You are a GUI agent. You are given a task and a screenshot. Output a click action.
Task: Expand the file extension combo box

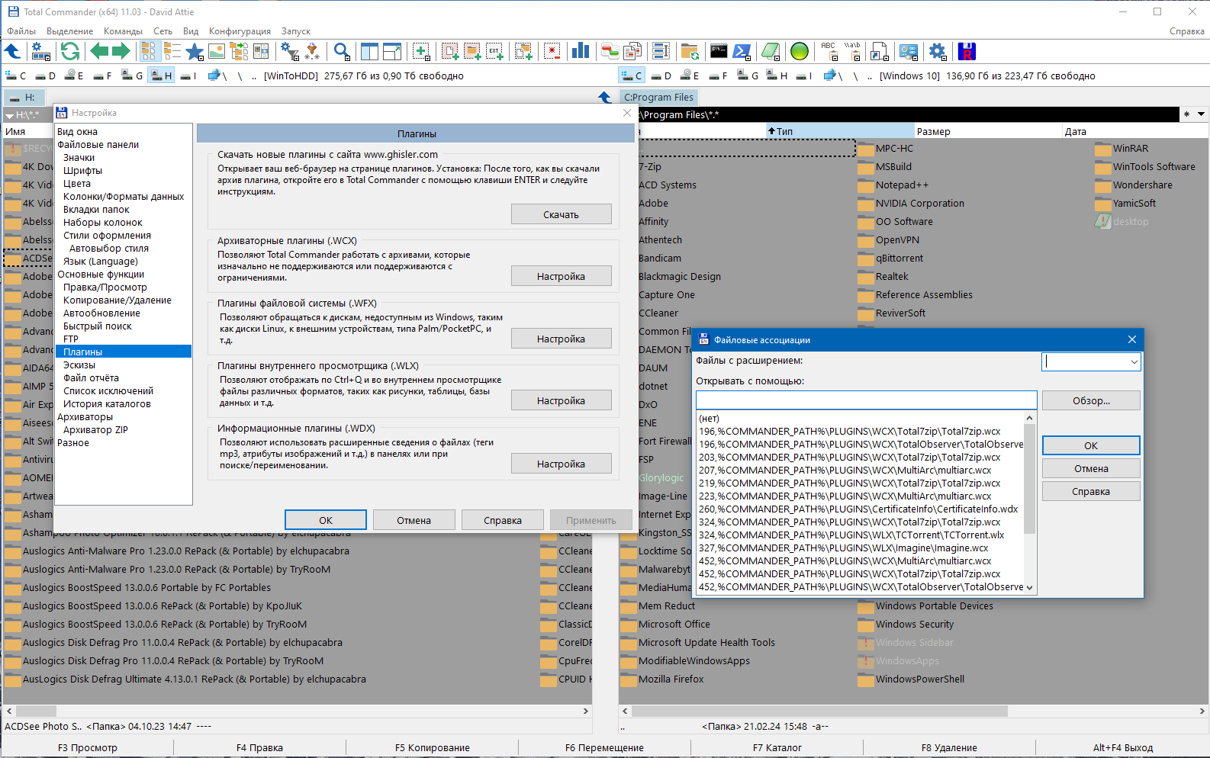[1134, 362]
